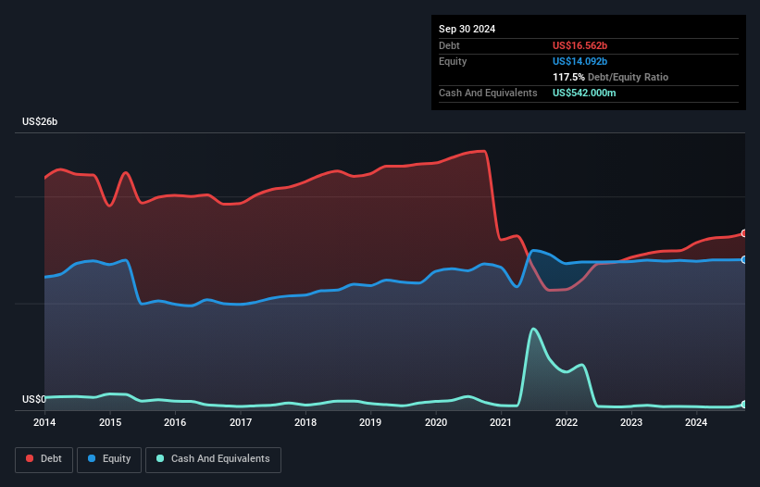Click the US$542.000m cash value

click(584, 93)
